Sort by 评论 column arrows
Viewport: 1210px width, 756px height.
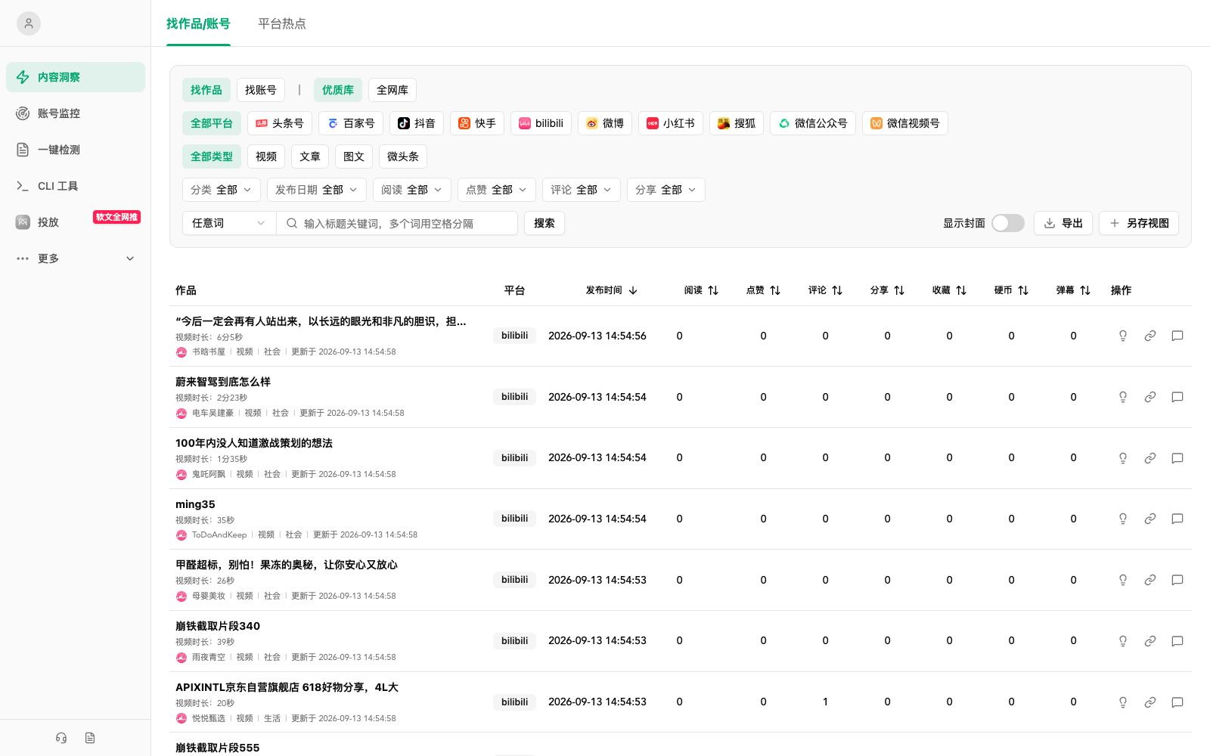click(837, 290)
